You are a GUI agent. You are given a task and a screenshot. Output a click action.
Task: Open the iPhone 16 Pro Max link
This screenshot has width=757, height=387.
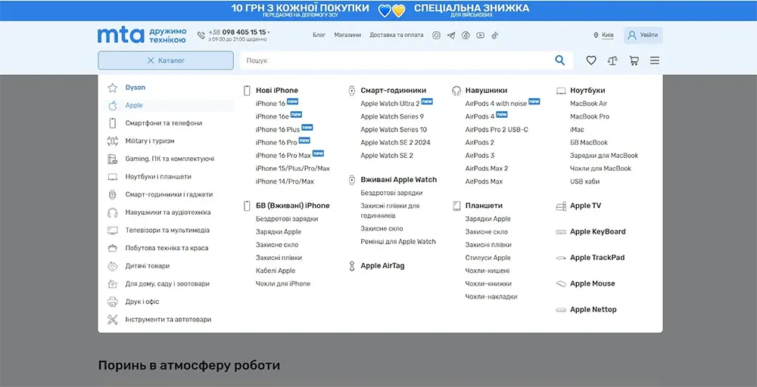click(283, 156)
